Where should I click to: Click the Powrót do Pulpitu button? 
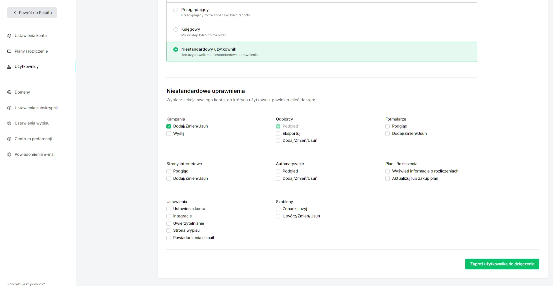(32, 13)
